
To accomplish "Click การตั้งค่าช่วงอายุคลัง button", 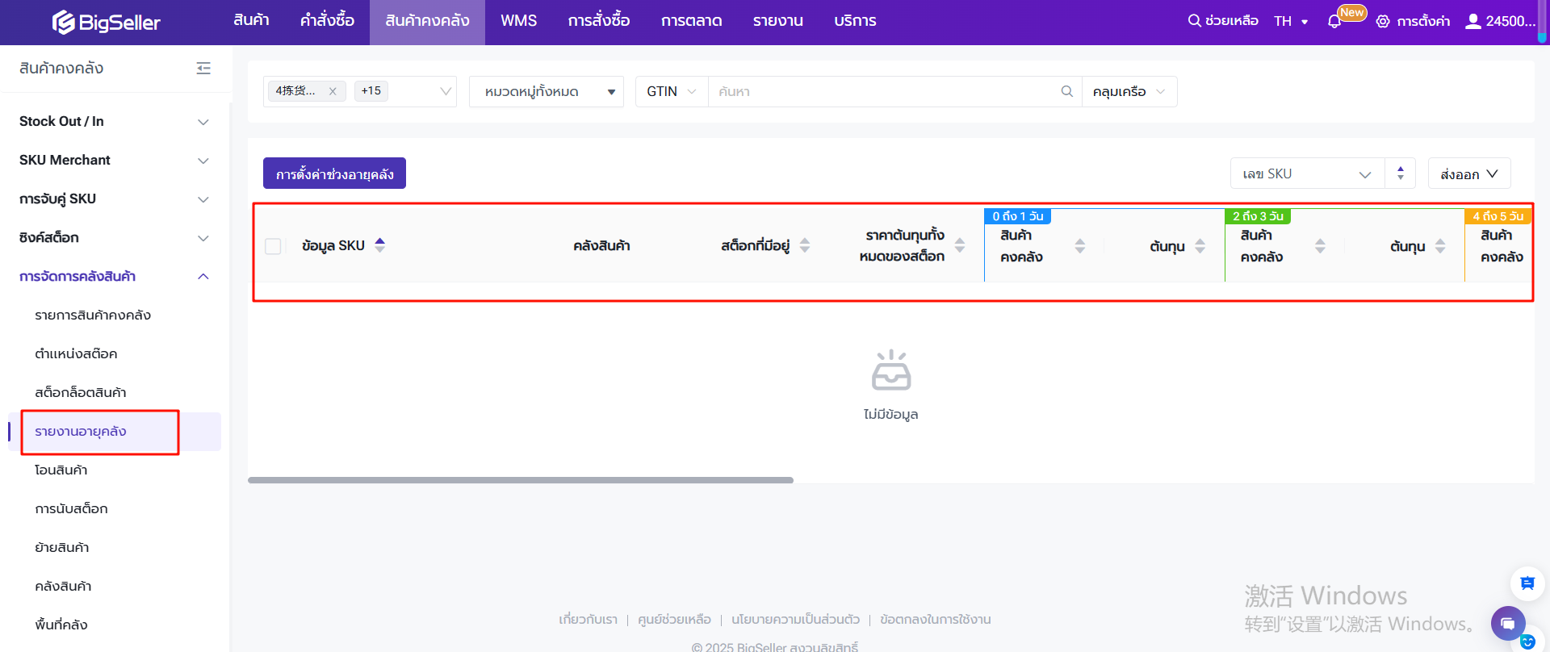I will [334, 173].
